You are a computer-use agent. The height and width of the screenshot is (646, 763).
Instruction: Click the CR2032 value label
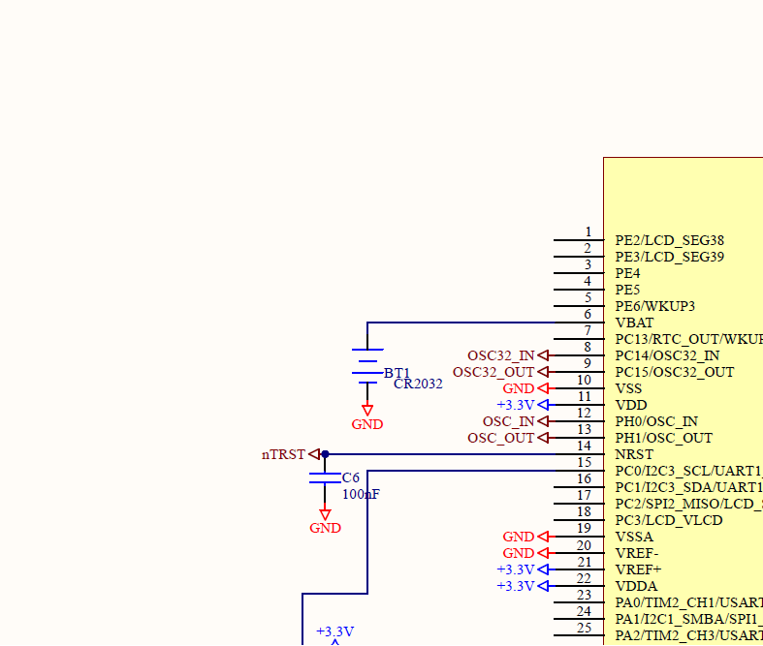[x=418, y=384]
